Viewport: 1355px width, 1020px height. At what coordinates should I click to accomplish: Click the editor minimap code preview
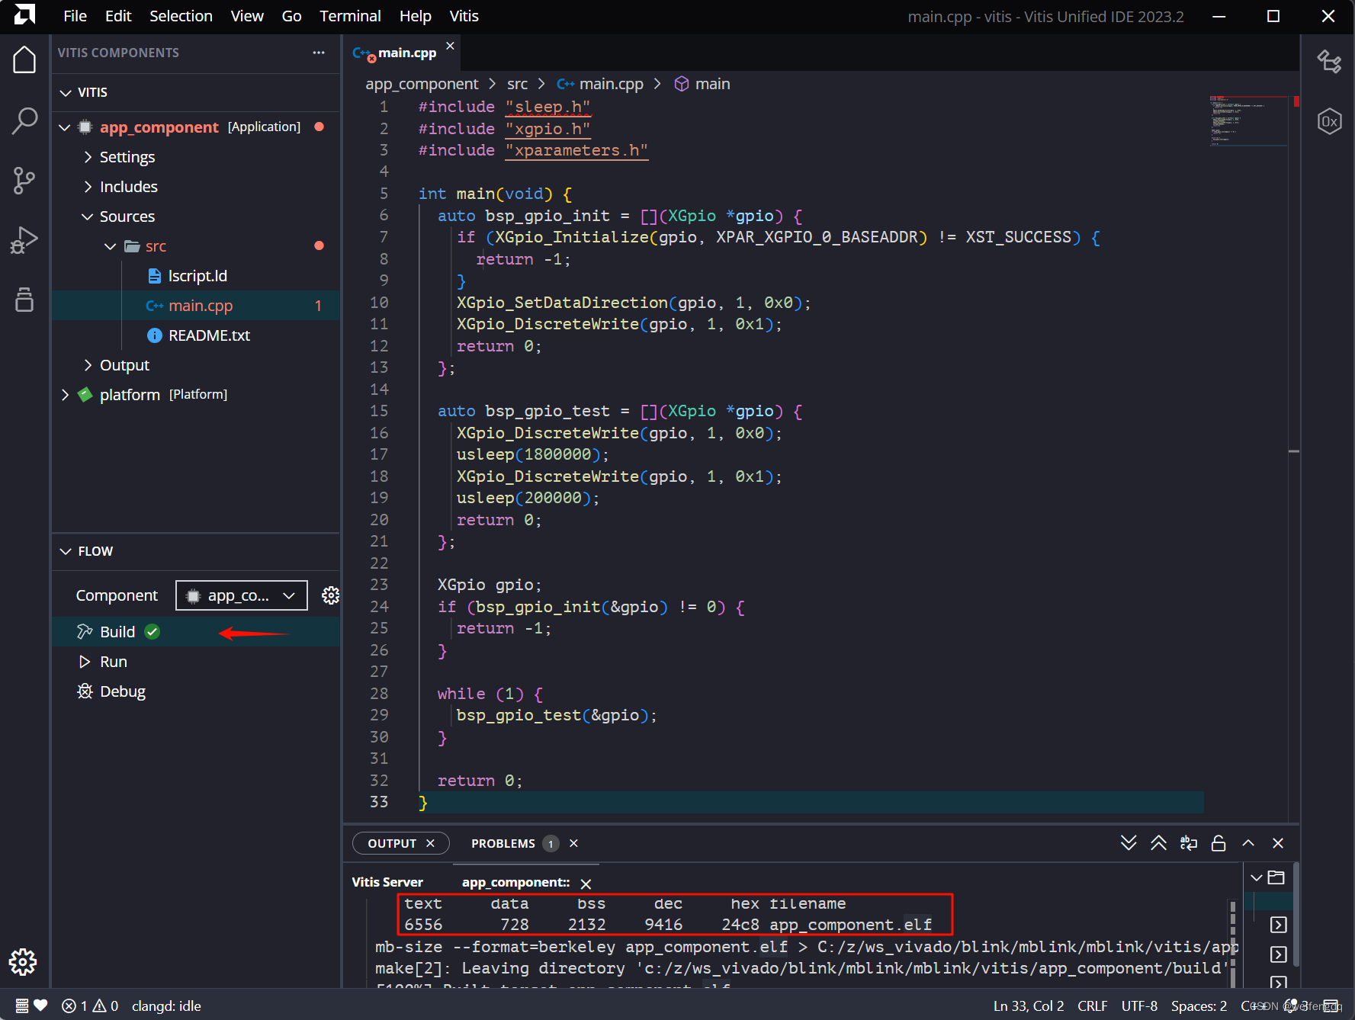(1247, 120)
